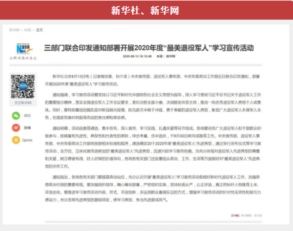293x231 pixels.
Task: Click the 微信 label beside the green icon
Action: pyautogui.click(x=27, y=115)
